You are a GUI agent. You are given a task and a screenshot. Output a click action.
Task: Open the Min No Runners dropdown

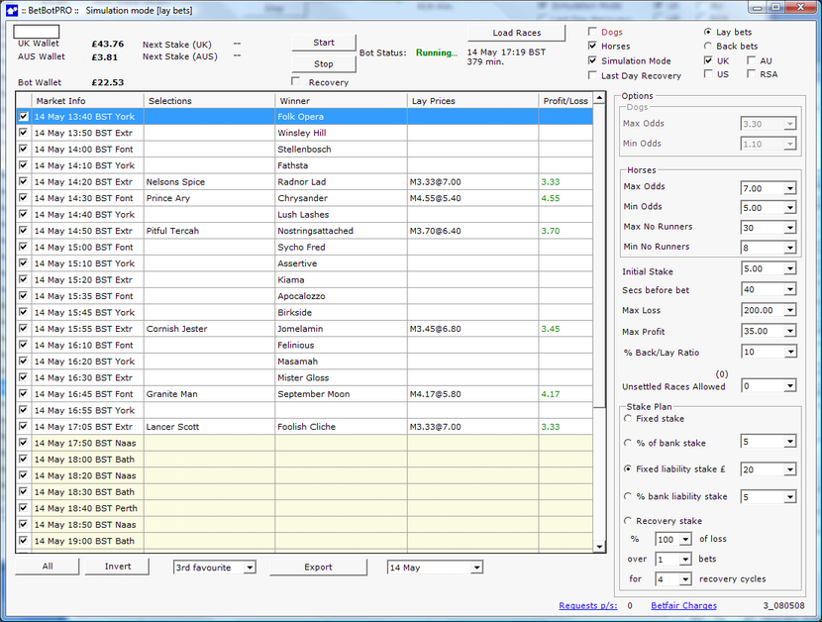point(790,248)
